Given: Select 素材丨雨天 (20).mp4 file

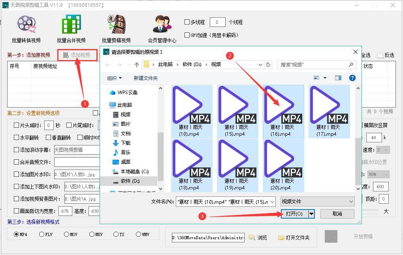Looking at the screenshot, I should pos(283,165).
